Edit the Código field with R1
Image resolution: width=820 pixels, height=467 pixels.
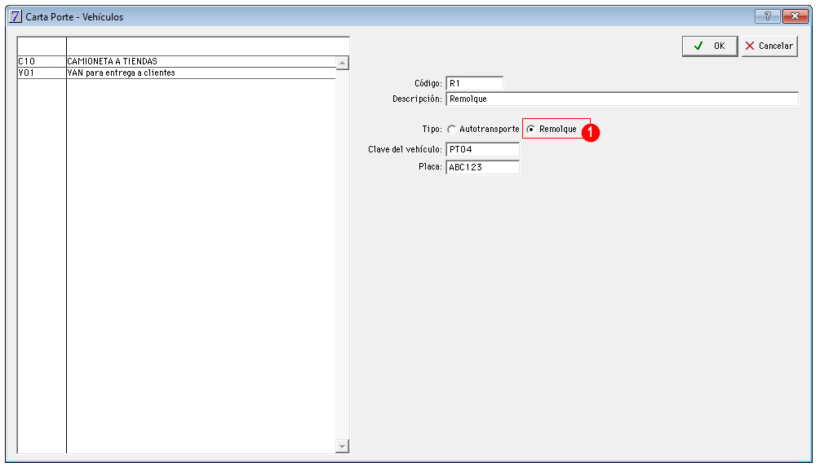point(474,83)
